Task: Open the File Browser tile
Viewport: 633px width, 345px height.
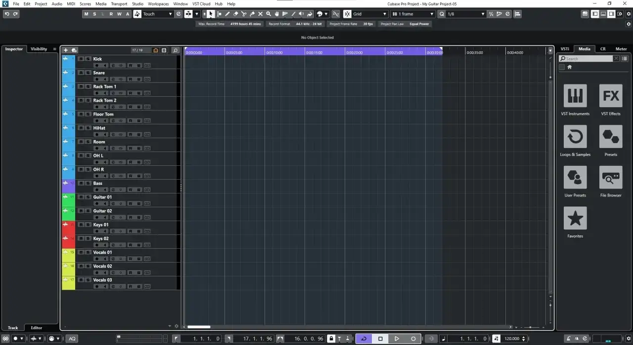Action: point(611,178)
